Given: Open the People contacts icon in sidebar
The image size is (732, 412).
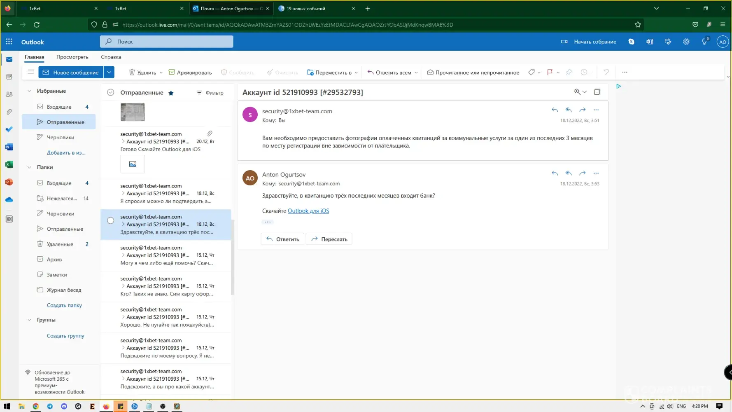Looking at the screenshot, I should coord(9,94).
